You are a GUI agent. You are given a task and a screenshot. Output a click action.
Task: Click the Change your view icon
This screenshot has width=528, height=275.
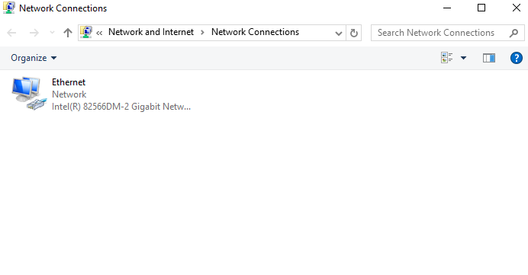point(446,58)
